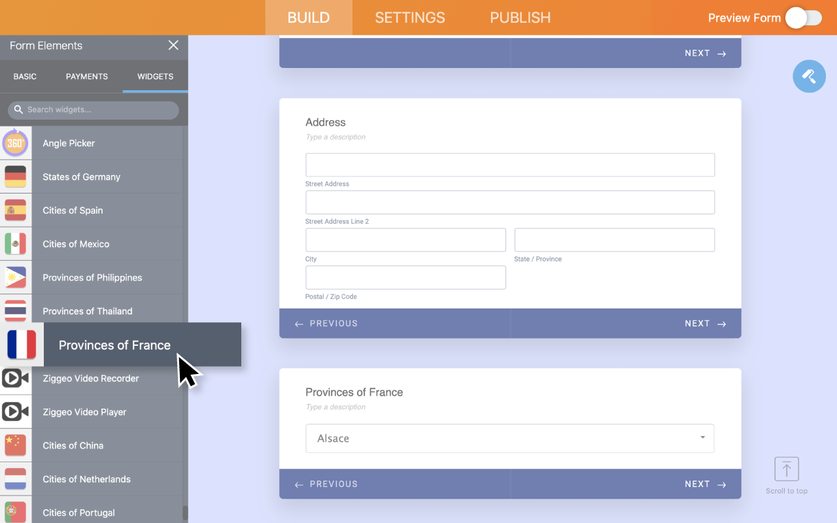Click PREVIOUS button under Provinces of France card
This screenshot has width=837, height=523.
coord(326,484)
